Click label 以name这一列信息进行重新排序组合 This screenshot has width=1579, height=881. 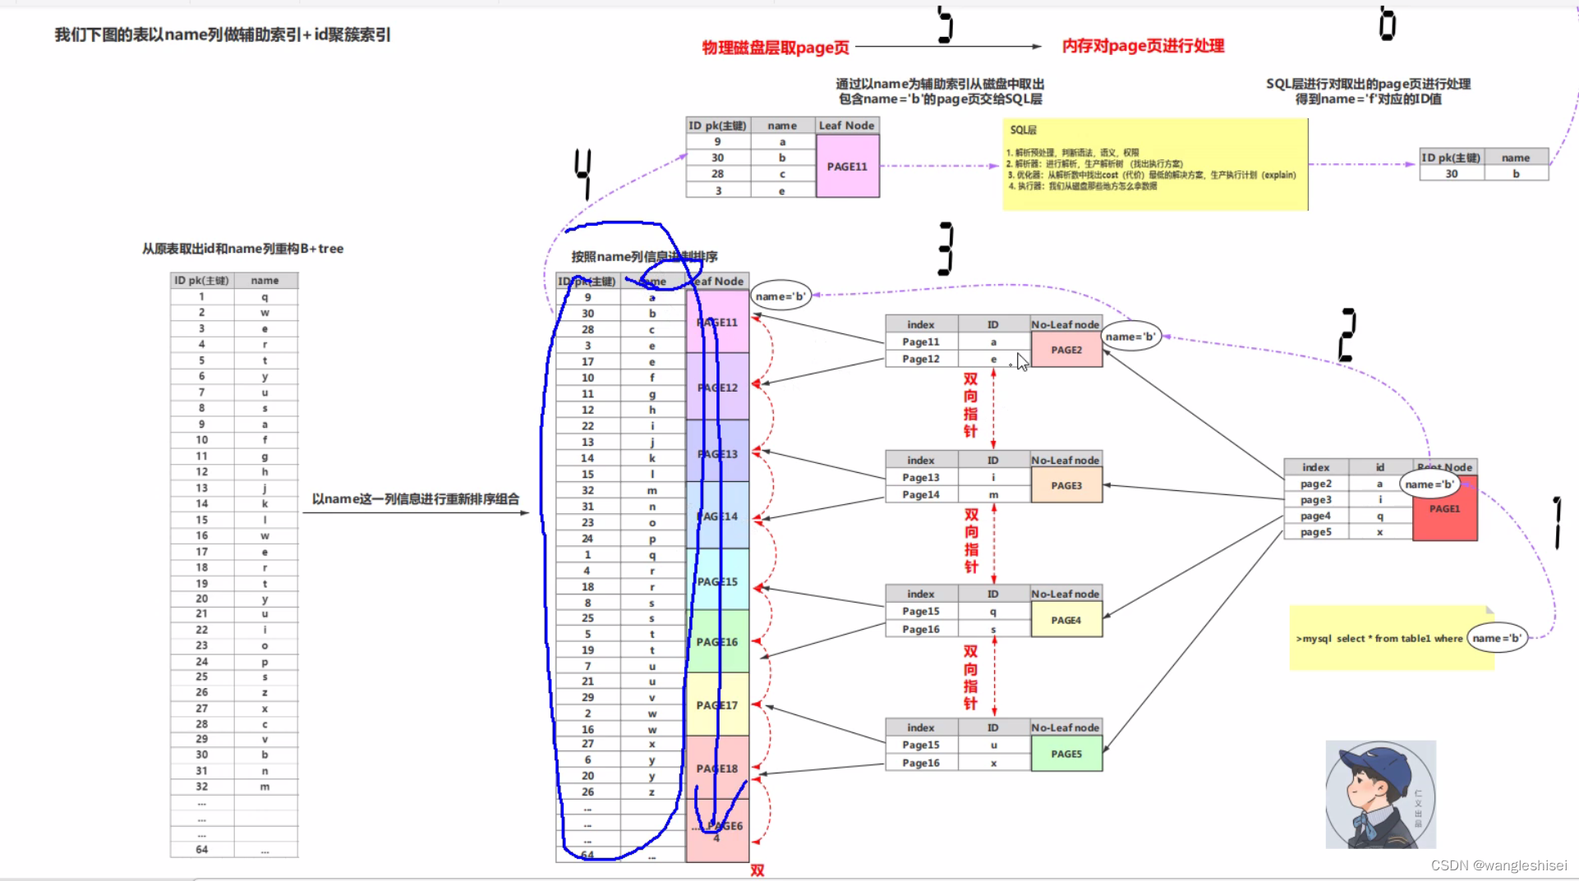pos(416,499)
